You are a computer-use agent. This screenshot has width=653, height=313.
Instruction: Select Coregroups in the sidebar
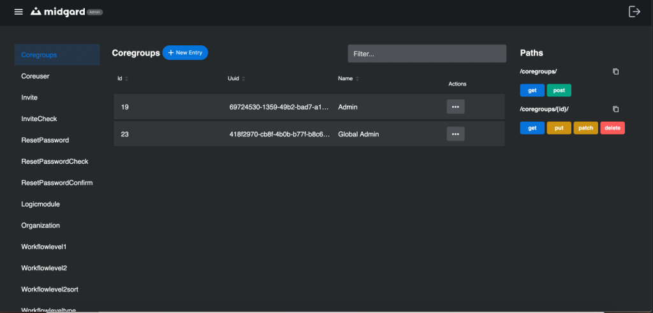coord(57,55)
